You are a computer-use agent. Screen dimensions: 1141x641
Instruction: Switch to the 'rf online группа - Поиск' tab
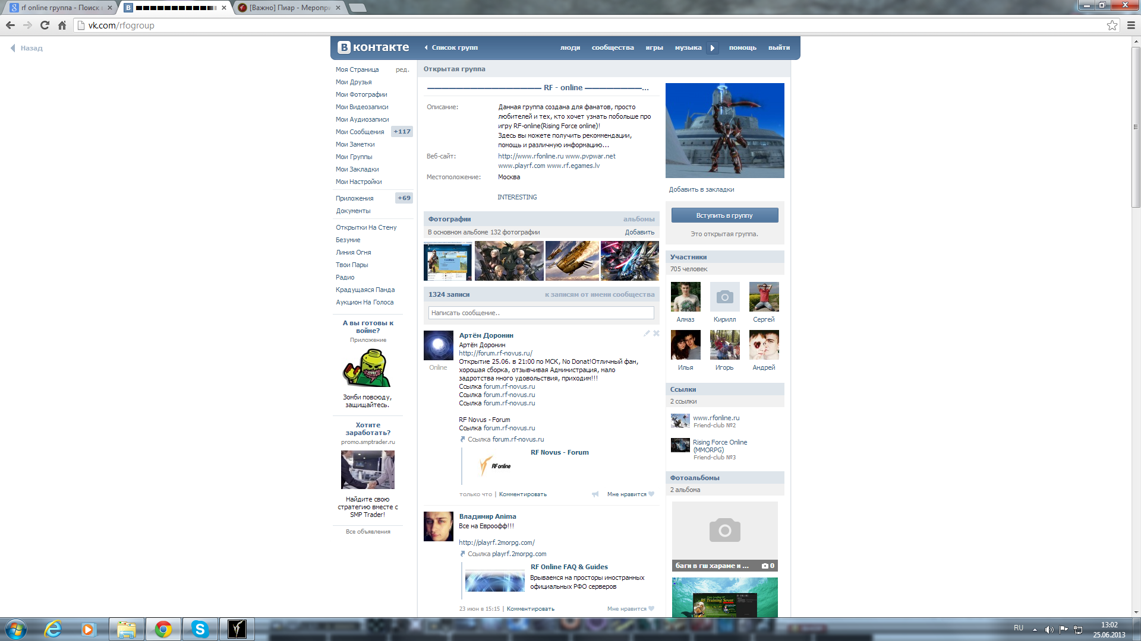[61, 8]
